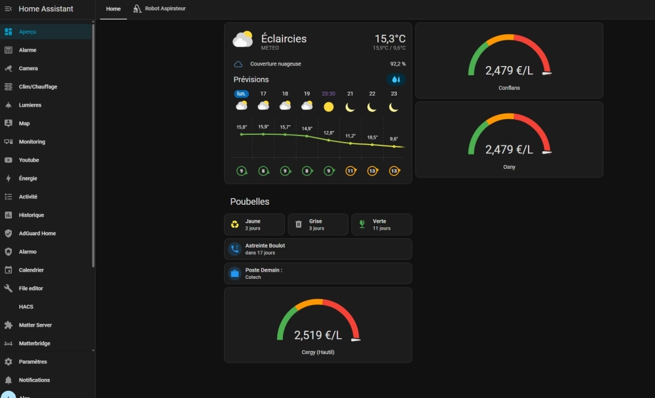Click the Cergy (Hautil) fuel gauge
The height and width of the screenshot is (398, 655).
tap(318, 325)
